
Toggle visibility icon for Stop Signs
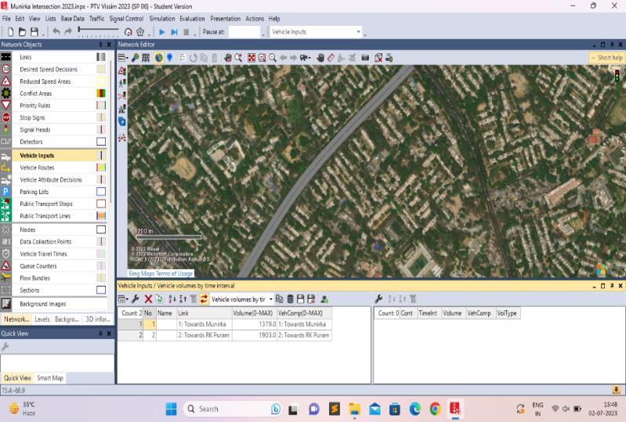point(6,117)
